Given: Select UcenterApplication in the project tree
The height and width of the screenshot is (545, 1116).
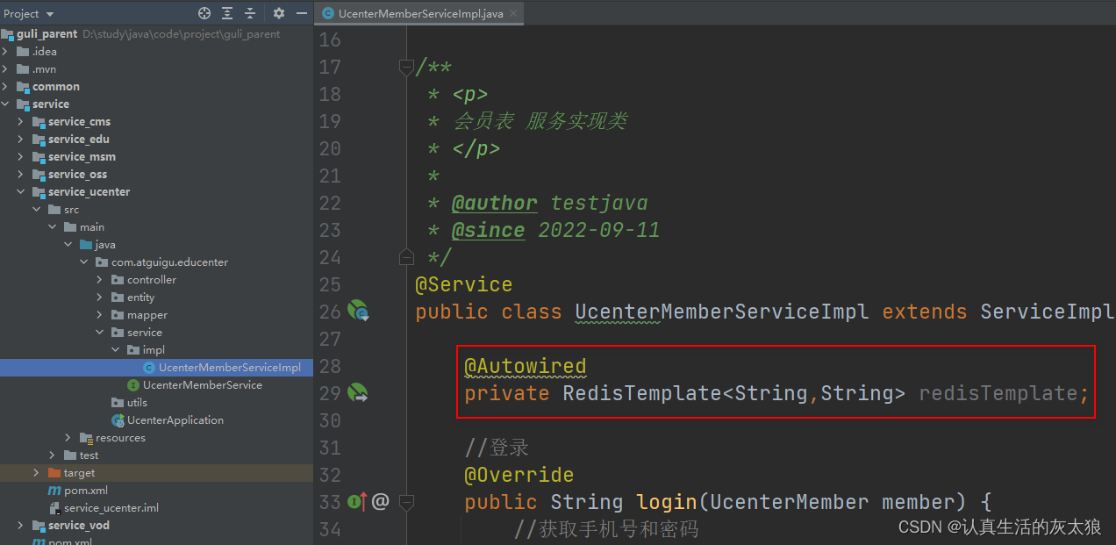Looking at the screenshot, I should (x=175, y=420).
